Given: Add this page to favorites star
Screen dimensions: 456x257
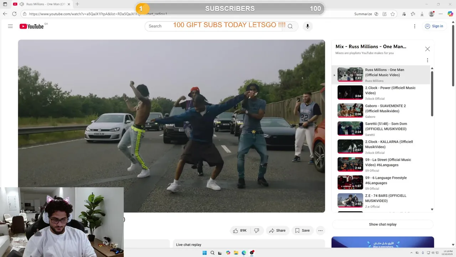Looking at the screenshot, I should 393,14.
